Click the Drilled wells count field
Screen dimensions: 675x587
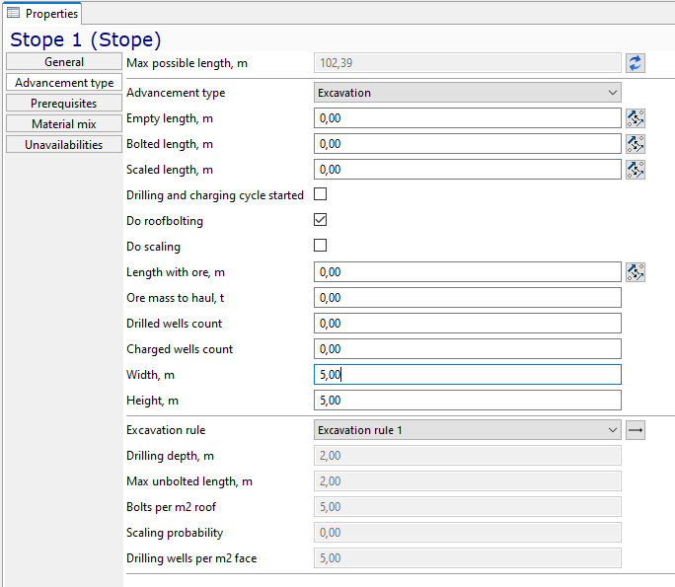[468, 324]
